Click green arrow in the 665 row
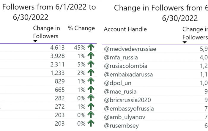The width and height of the screenshot is (208, 131). (x=91, y=89)
